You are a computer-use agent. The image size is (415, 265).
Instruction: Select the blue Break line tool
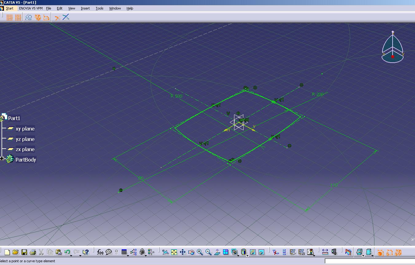coord(66,17)
